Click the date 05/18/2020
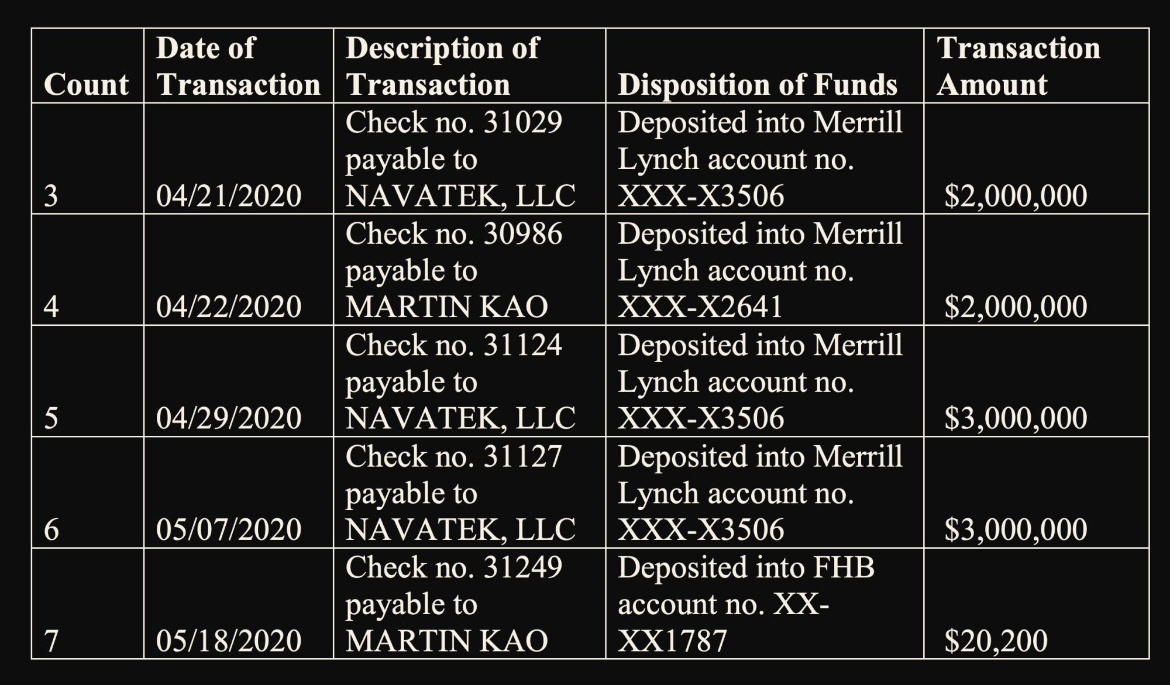 pyautogui.click(x=229, y=641)
